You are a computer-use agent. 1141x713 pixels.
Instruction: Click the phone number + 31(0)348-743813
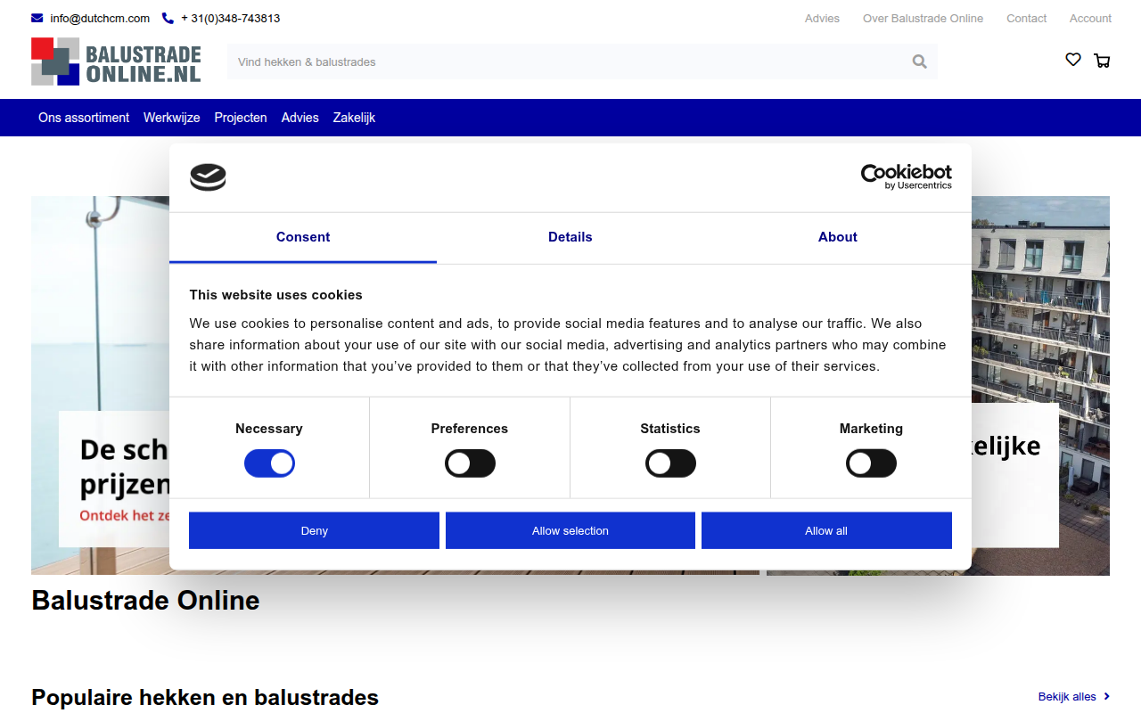click(x=230, y=18)
